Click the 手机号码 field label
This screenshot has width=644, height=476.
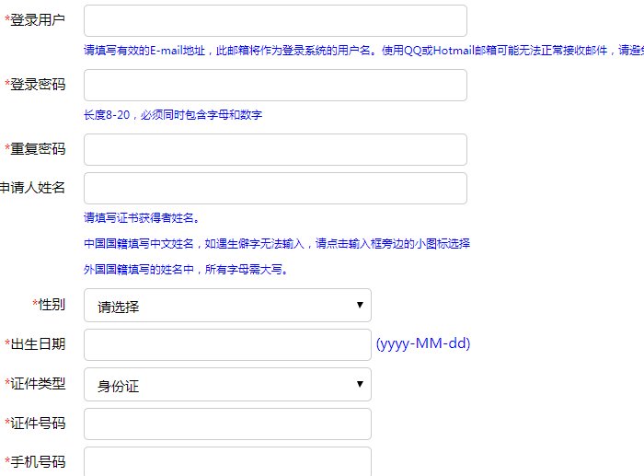(x=35, y=462)
